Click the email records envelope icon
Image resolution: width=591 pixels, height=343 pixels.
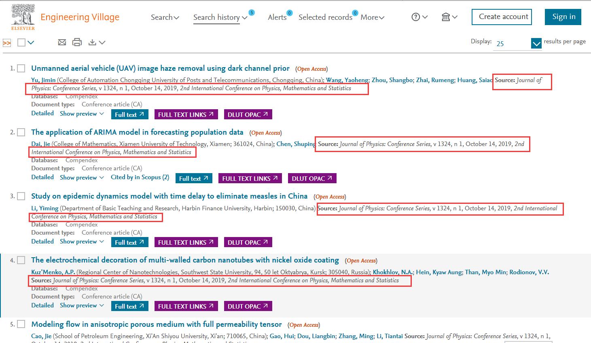[62, 42]
